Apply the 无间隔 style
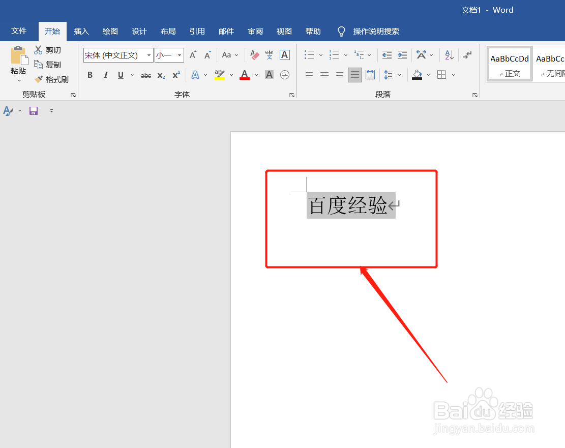This screenshot has width=565, height=448. [549, 64]
